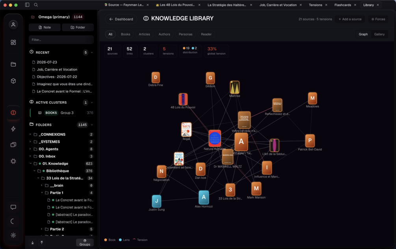Open the chip processor icon in rail
The width and height of the screenshot is (396, 249).
click(13, 161)
